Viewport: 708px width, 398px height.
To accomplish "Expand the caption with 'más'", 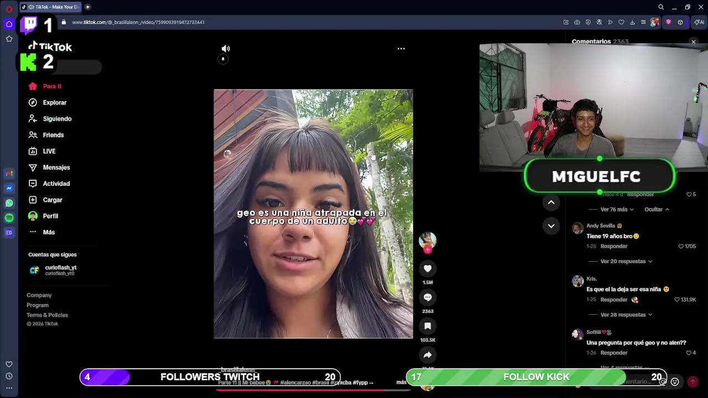I will pos(402,382).
